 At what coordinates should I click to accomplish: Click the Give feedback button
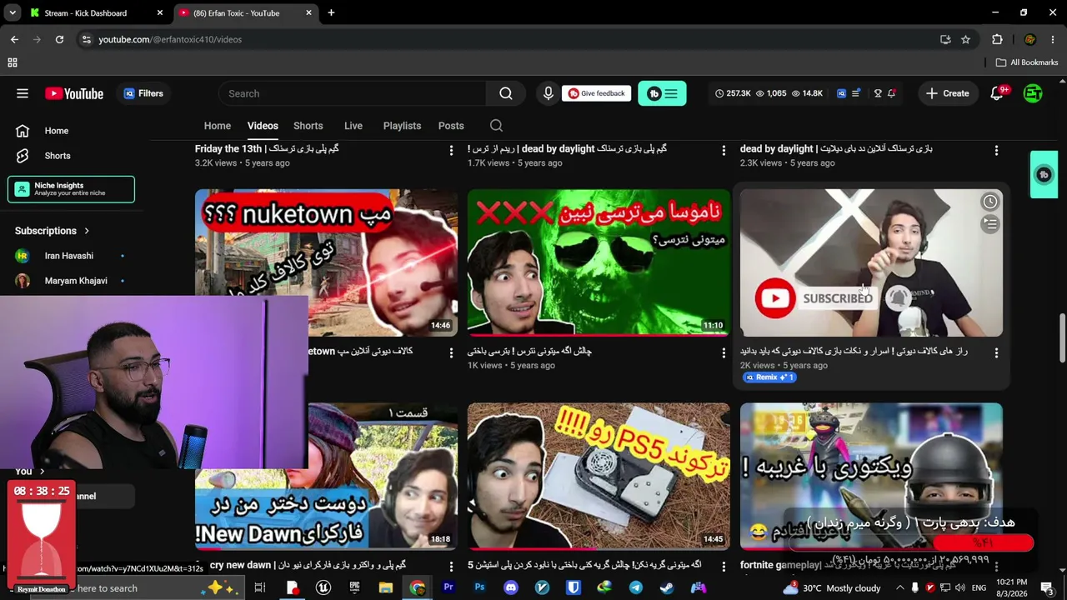(596, 93)
